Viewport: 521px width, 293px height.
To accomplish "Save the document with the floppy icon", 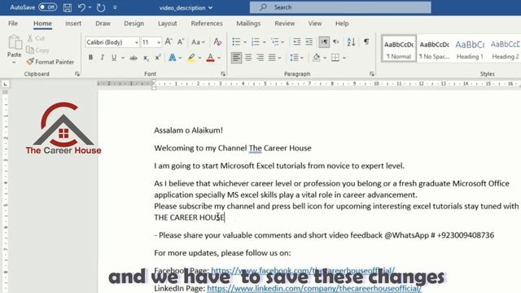I will [x=68, y=7].
